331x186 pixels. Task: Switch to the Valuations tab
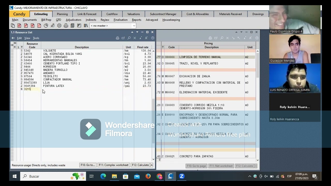click(x=134, y=14)
